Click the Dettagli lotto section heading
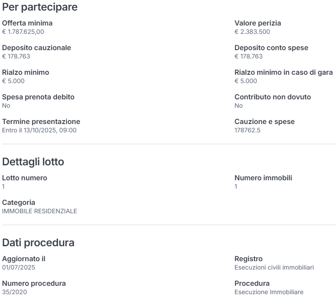The image size is (336, 299). [x=33, y=162]
